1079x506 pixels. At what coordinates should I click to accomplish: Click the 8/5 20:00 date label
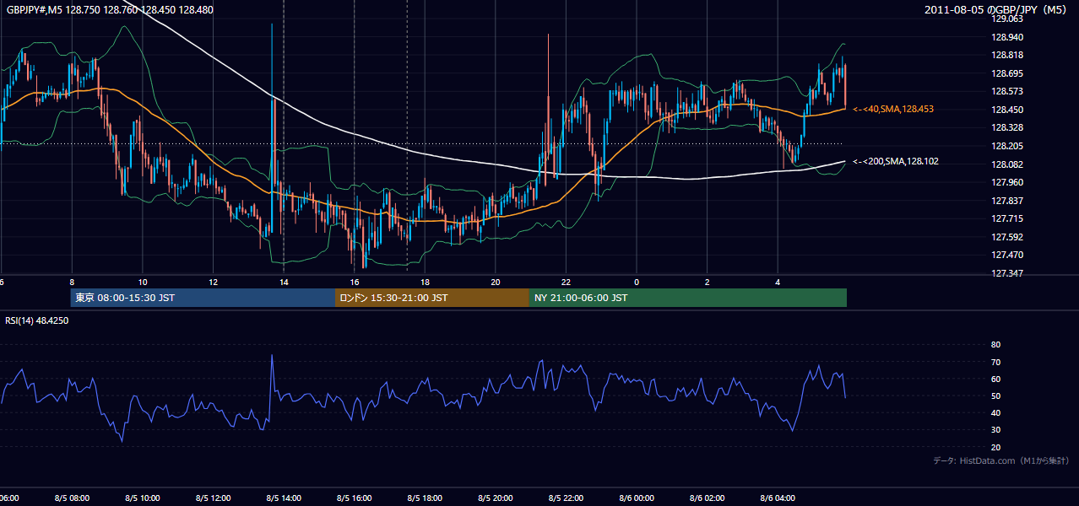coord(496,498)
